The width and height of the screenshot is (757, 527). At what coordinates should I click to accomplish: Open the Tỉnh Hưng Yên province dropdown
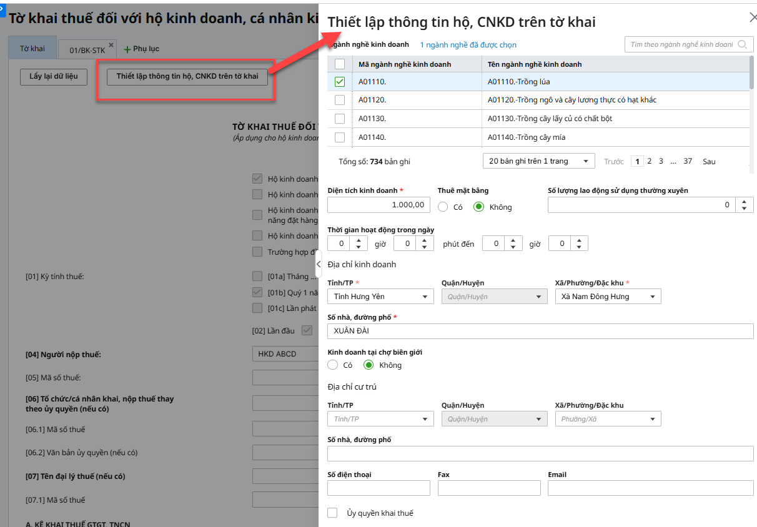tap(380, 297)
